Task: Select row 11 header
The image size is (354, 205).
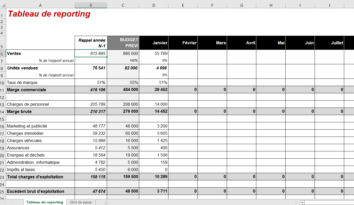Action: [3, 90]
